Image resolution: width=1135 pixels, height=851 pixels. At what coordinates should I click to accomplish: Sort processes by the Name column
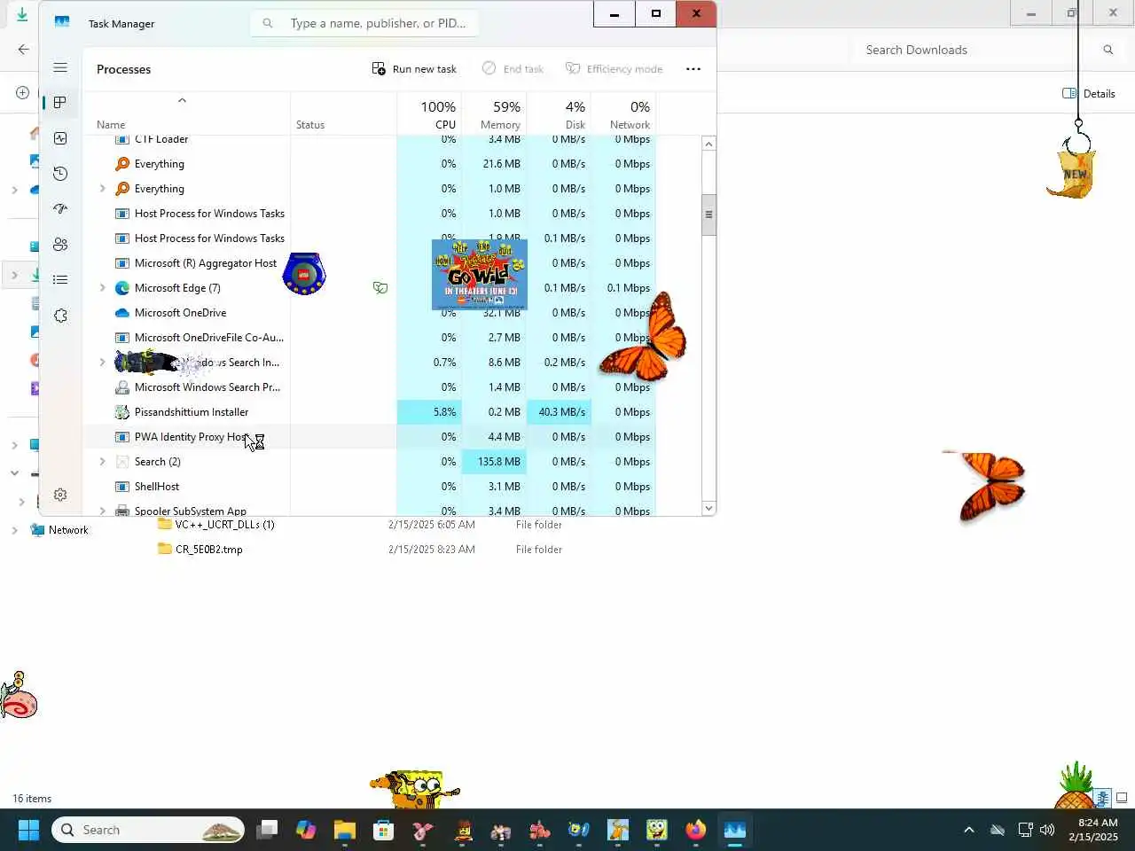[x=111, y=125]
